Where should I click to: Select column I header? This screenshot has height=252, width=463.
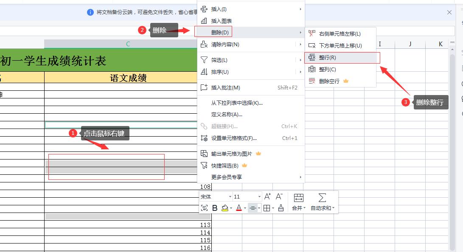click(x=380, y=44)
